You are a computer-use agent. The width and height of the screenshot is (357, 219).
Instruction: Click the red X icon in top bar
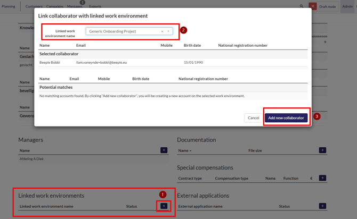coord(313,6)
